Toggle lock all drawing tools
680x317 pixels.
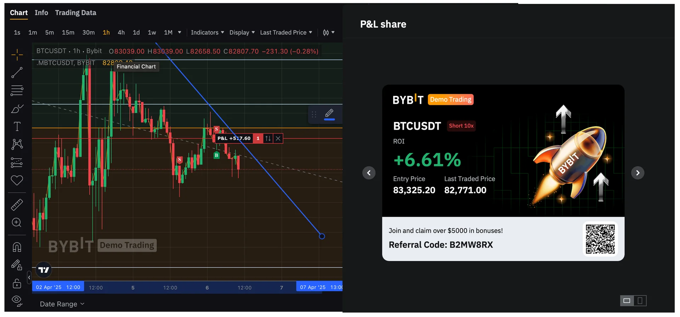[x=17, y=283]
